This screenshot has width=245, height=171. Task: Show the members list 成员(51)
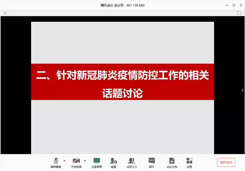coord(131,162)
